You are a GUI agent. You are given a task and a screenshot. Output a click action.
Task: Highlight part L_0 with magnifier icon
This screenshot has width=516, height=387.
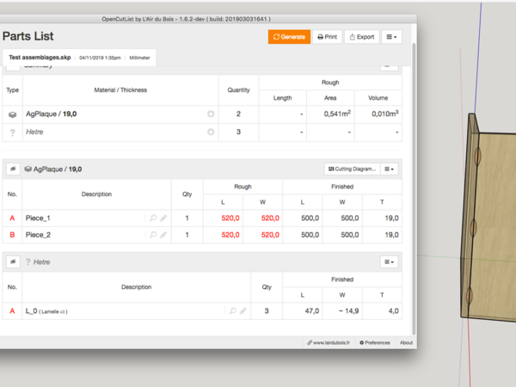tap(232, 310)
